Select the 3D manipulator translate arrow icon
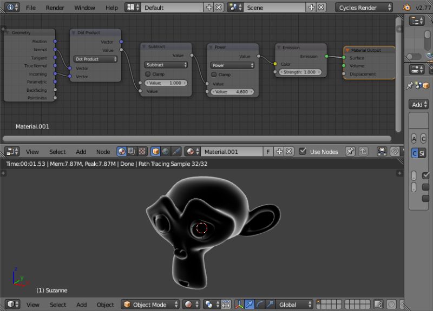 tap(249, 304)
